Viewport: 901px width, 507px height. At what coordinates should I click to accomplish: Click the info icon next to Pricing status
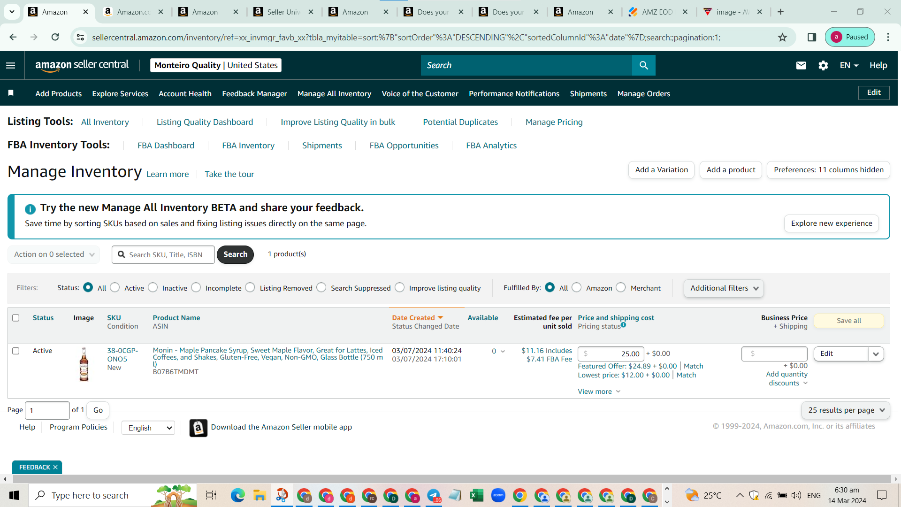pos(623,324)
